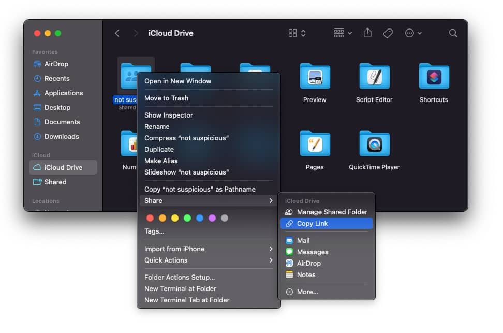This screenshot has height=333, width=503.
Task: Choose Make Alias
Action: (x=209, y=161)
